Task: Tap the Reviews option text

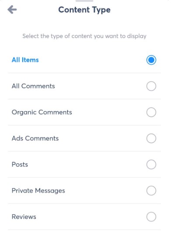Action: (x=24, y=217)
